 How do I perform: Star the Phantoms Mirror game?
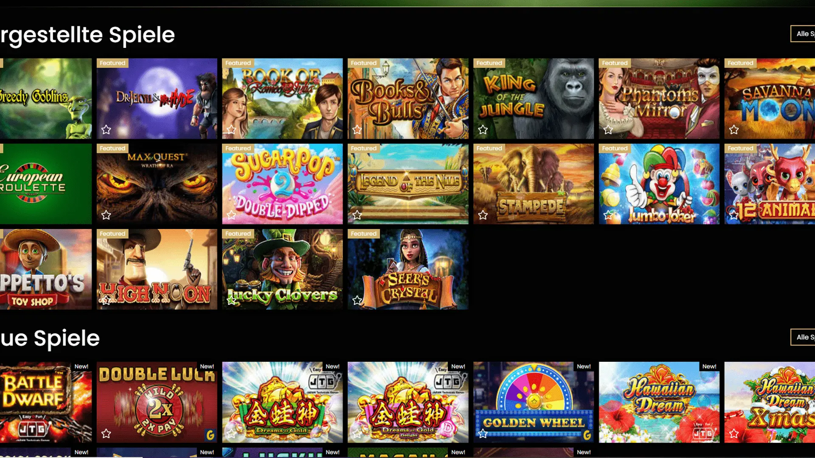pyautogui.click(x=608, y=130)
